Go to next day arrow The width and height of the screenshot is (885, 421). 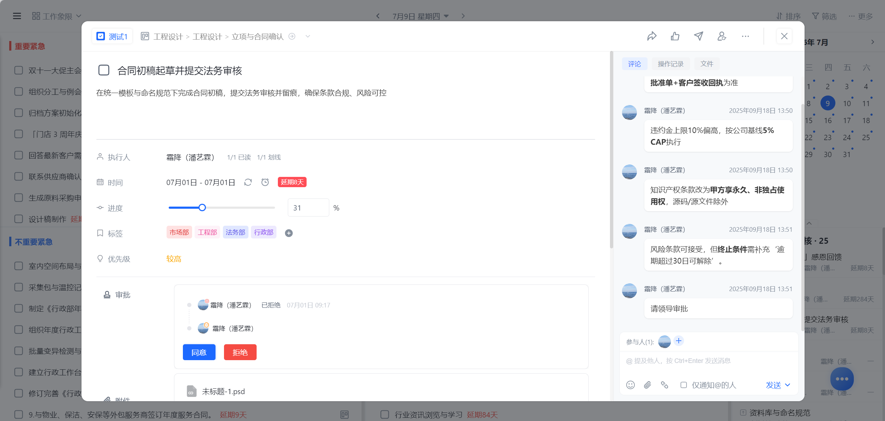pyautogui.click(x=463, y=16)
